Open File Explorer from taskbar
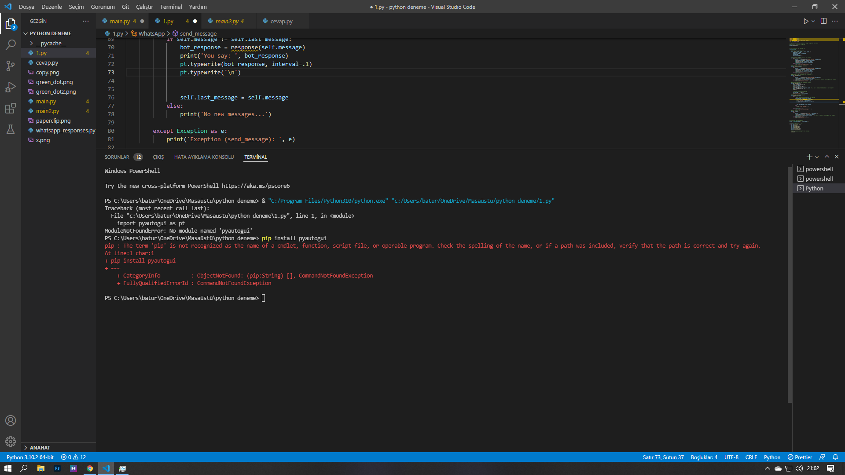 pyautogui.click(x=40, y=468)
